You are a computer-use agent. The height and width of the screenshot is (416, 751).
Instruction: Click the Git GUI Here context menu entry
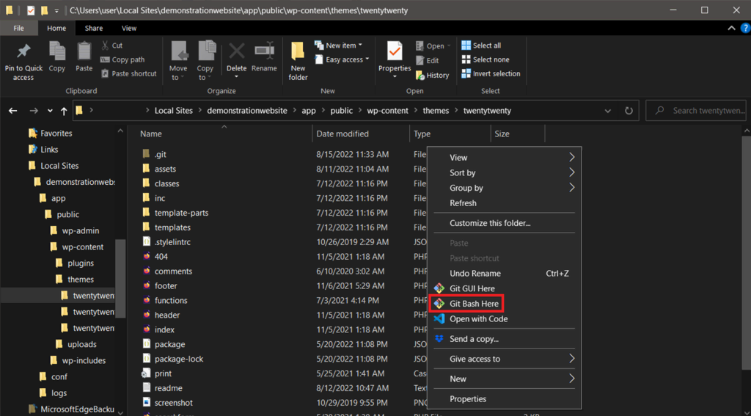[x=472, y=288]
